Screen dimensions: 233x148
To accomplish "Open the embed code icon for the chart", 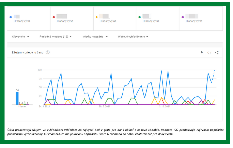I will tap(209, 52).
